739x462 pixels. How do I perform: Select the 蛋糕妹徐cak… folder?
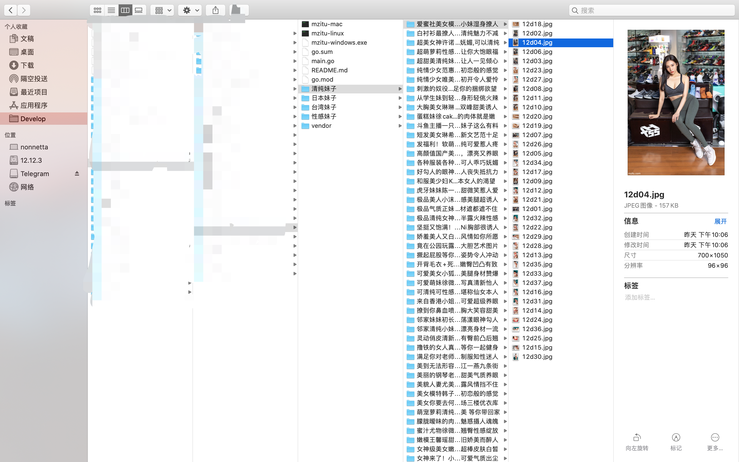pyautogui.click(x=455, y=117)
